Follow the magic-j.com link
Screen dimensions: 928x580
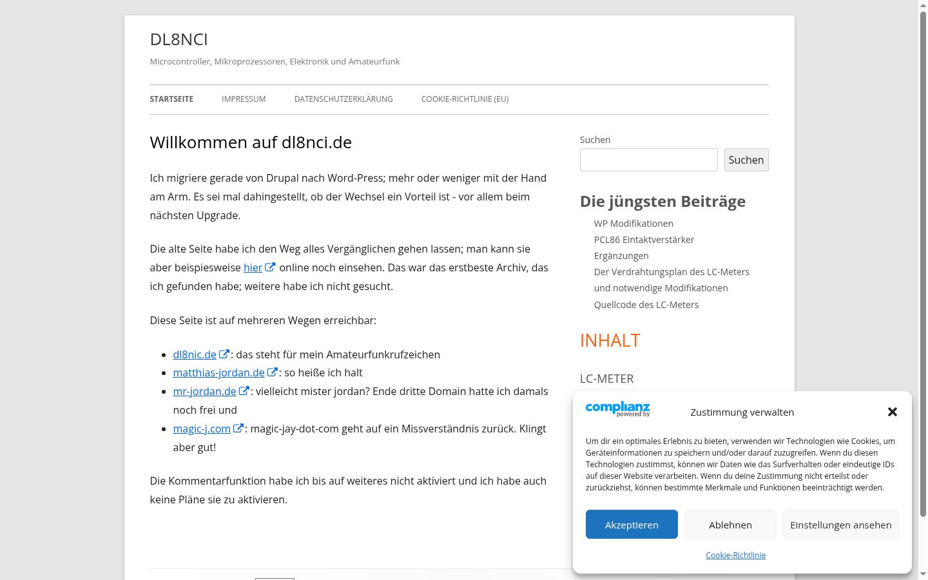pos(202,429)
